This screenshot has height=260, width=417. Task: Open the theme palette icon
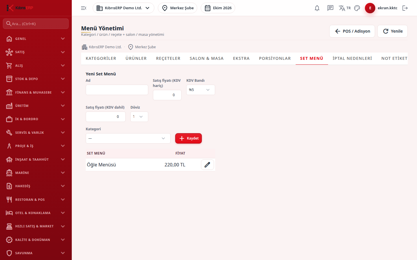(357, 8)
